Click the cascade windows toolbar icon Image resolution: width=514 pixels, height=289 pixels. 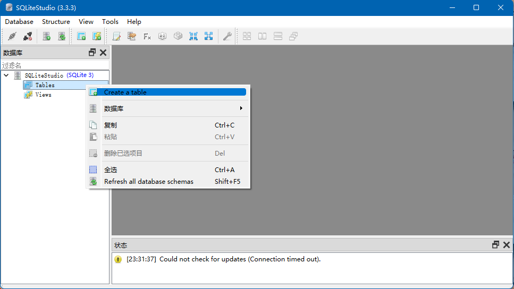pos(293,36)
